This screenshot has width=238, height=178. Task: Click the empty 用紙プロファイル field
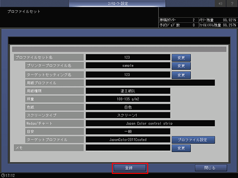(150, 83)
